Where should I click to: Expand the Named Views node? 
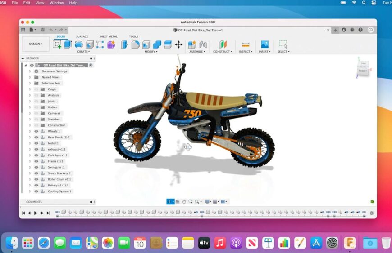[x=30, y=77]
